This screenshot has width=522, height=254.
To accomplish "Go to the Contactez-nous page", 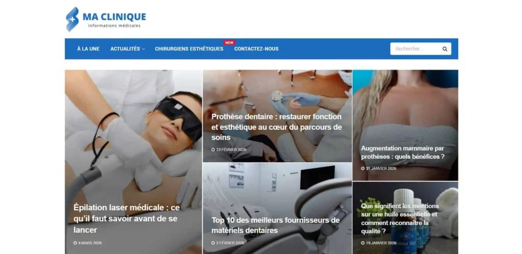I will (256, 48).
